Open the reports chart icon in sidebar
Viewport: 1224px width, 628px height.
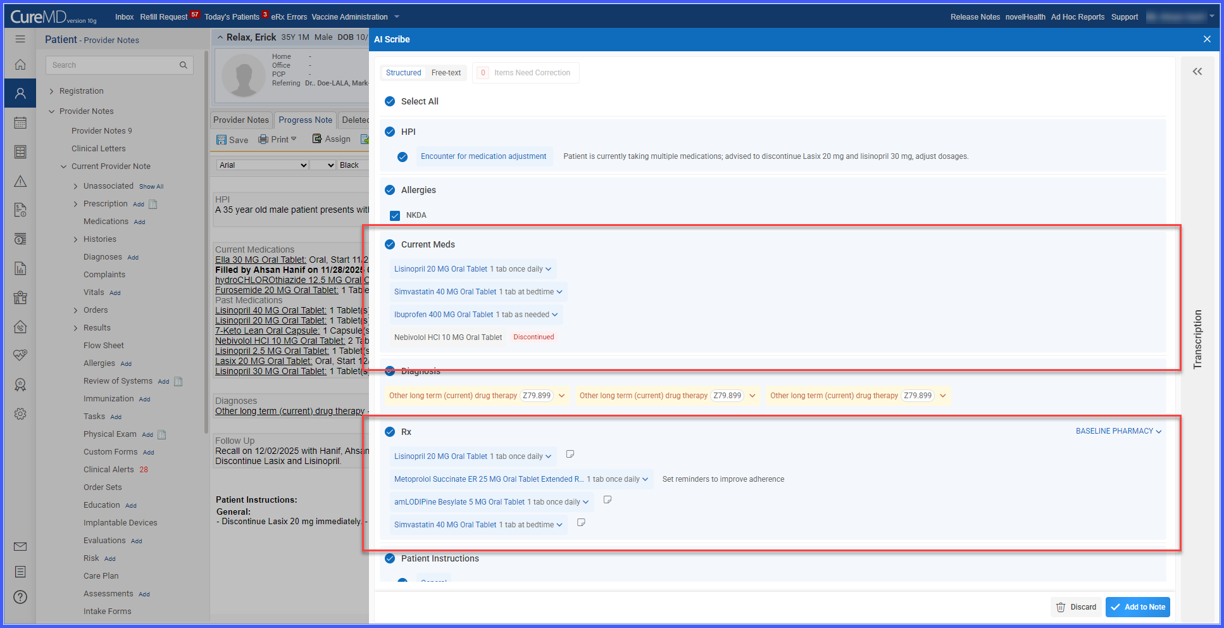tap(20, 268)
